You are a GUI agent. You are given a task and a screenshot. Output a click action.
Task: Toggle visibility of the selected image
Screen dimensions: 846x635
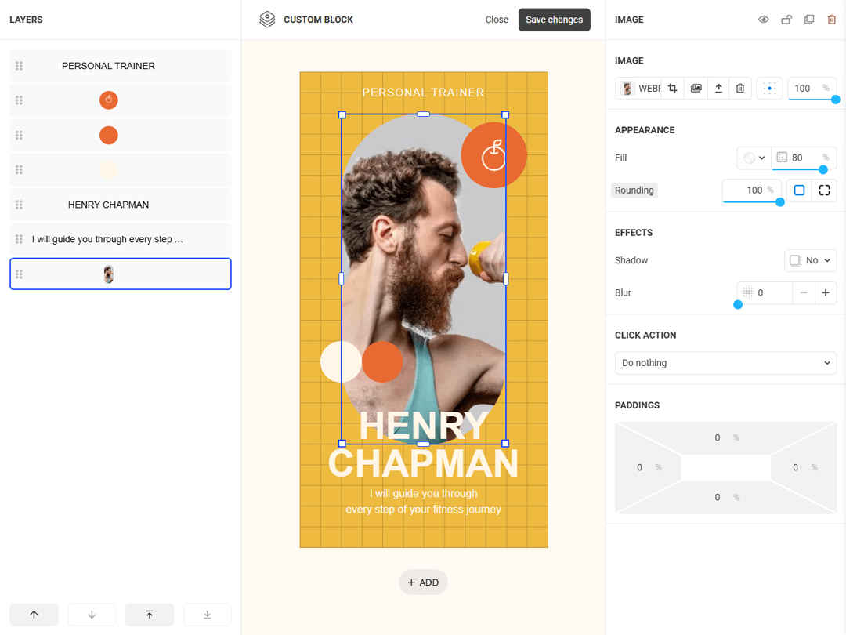point(763,19)
